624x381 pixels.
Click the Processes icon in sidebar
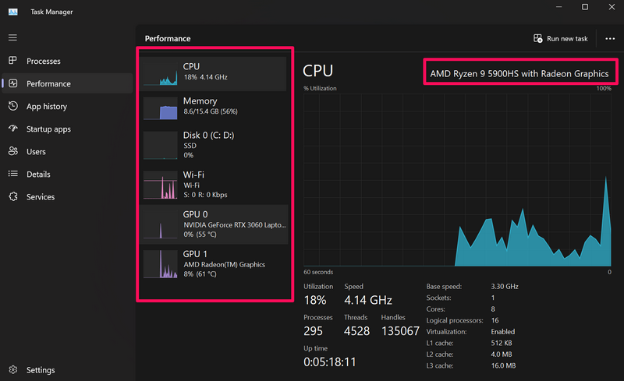tap(13, 61)
